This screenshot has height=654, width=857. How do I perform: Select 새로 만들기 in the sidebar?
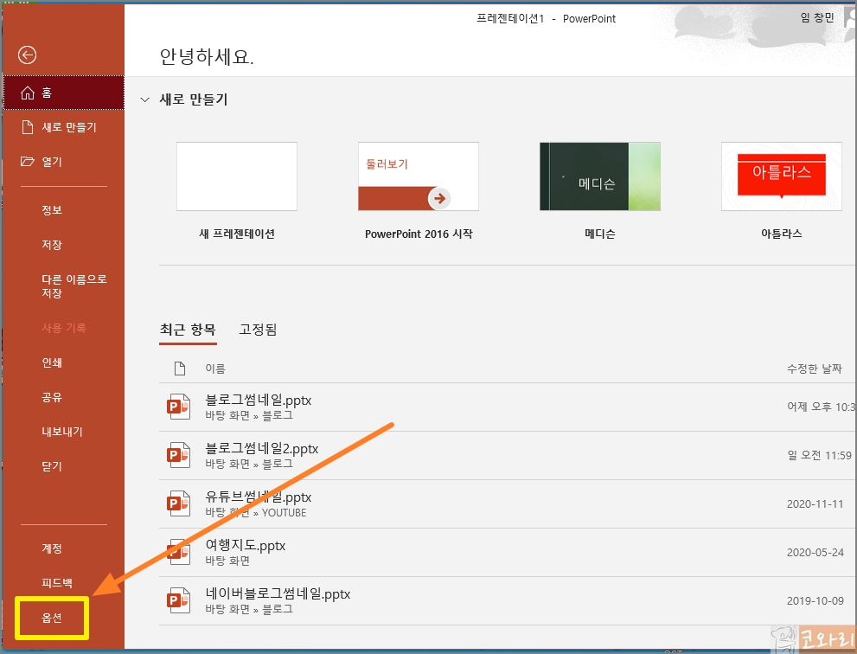coord(63,127)
